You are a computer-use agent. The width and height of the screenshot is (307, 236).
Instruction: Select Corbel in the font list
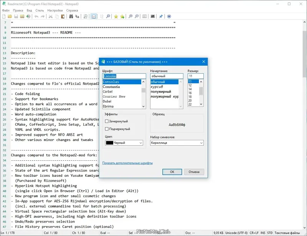(x=122, y=91)
